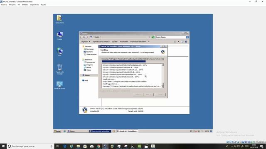Screen dimensions: 266x149
Task: Select Bibliotecas in navigation pane
Action: click(87, 60)
